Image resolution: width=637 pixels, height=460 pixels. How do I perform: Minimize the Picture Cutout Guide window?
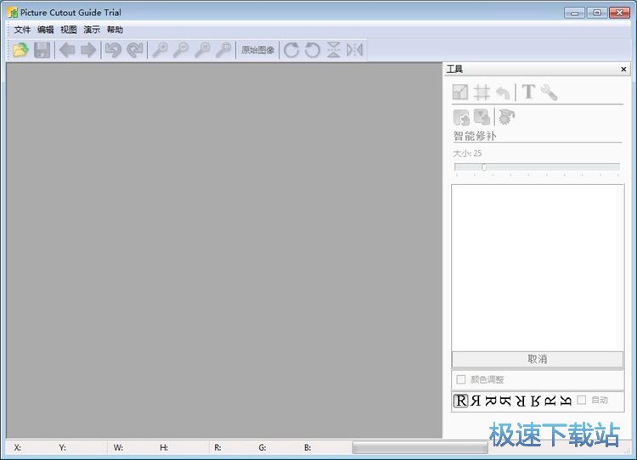(574, 13)
